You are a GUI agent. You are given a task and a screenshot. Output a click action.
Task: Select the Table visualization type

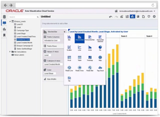79,58
